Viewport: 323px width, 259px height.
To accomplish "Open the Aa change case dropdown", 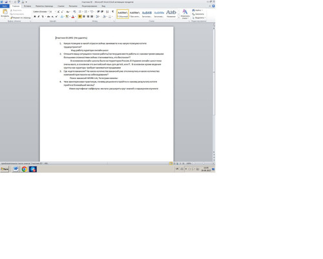I will click(x=68, y=12).
